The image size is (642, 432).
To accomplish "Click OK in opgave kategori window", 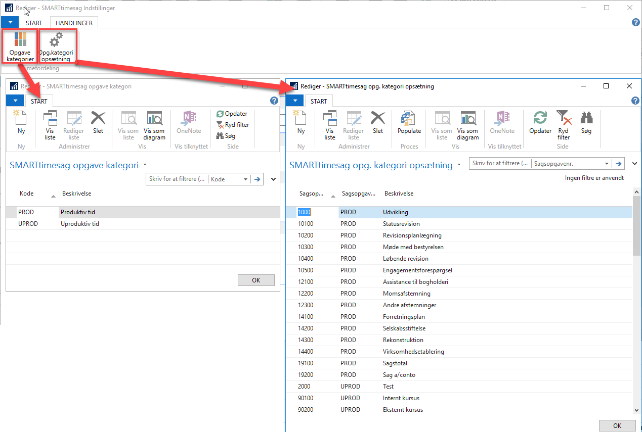I will click(256, 280).
